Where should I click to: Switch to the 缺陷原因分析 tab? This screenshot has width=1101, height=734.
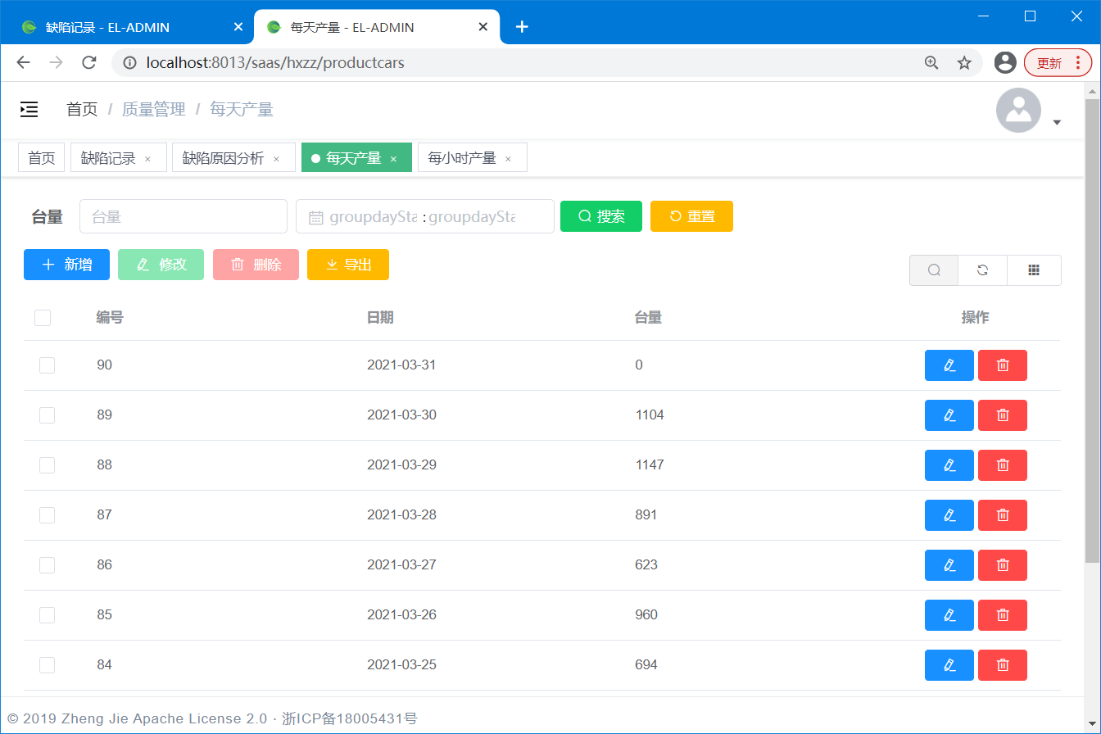(223, 158)
